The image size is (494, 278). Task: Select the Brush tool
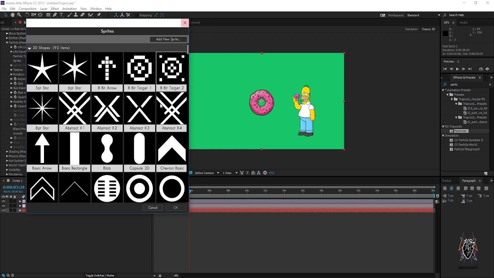pos(69,15)
